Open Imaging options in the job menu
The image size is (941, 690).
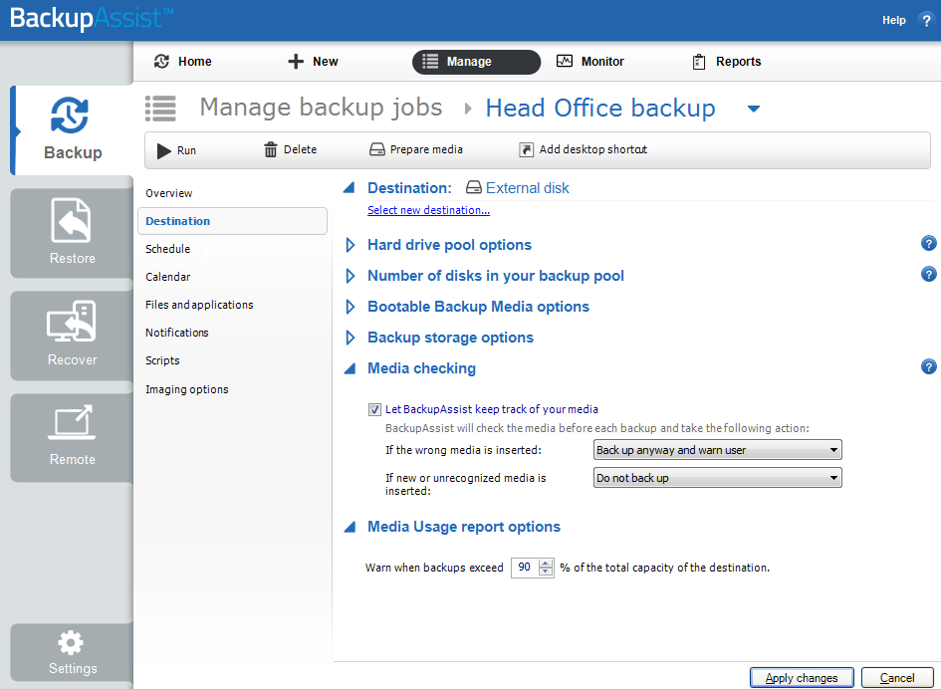(x=186, y=389)
